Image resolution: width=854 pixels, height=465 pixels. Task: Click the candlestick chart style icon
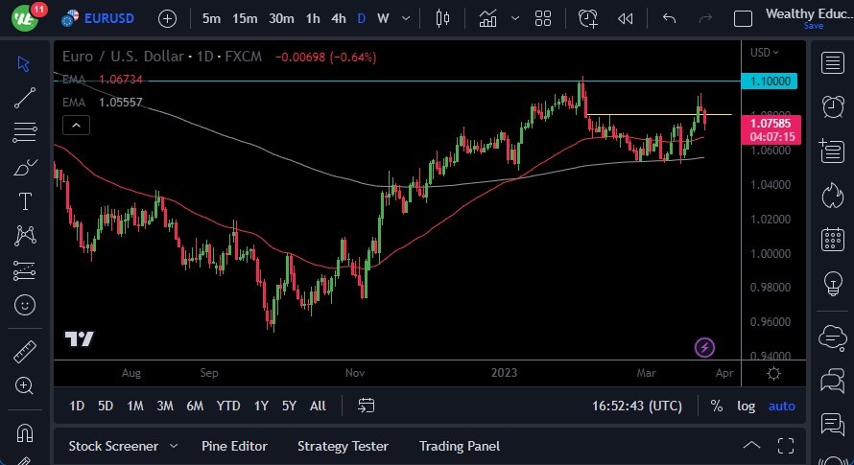(x=442, y=18)
